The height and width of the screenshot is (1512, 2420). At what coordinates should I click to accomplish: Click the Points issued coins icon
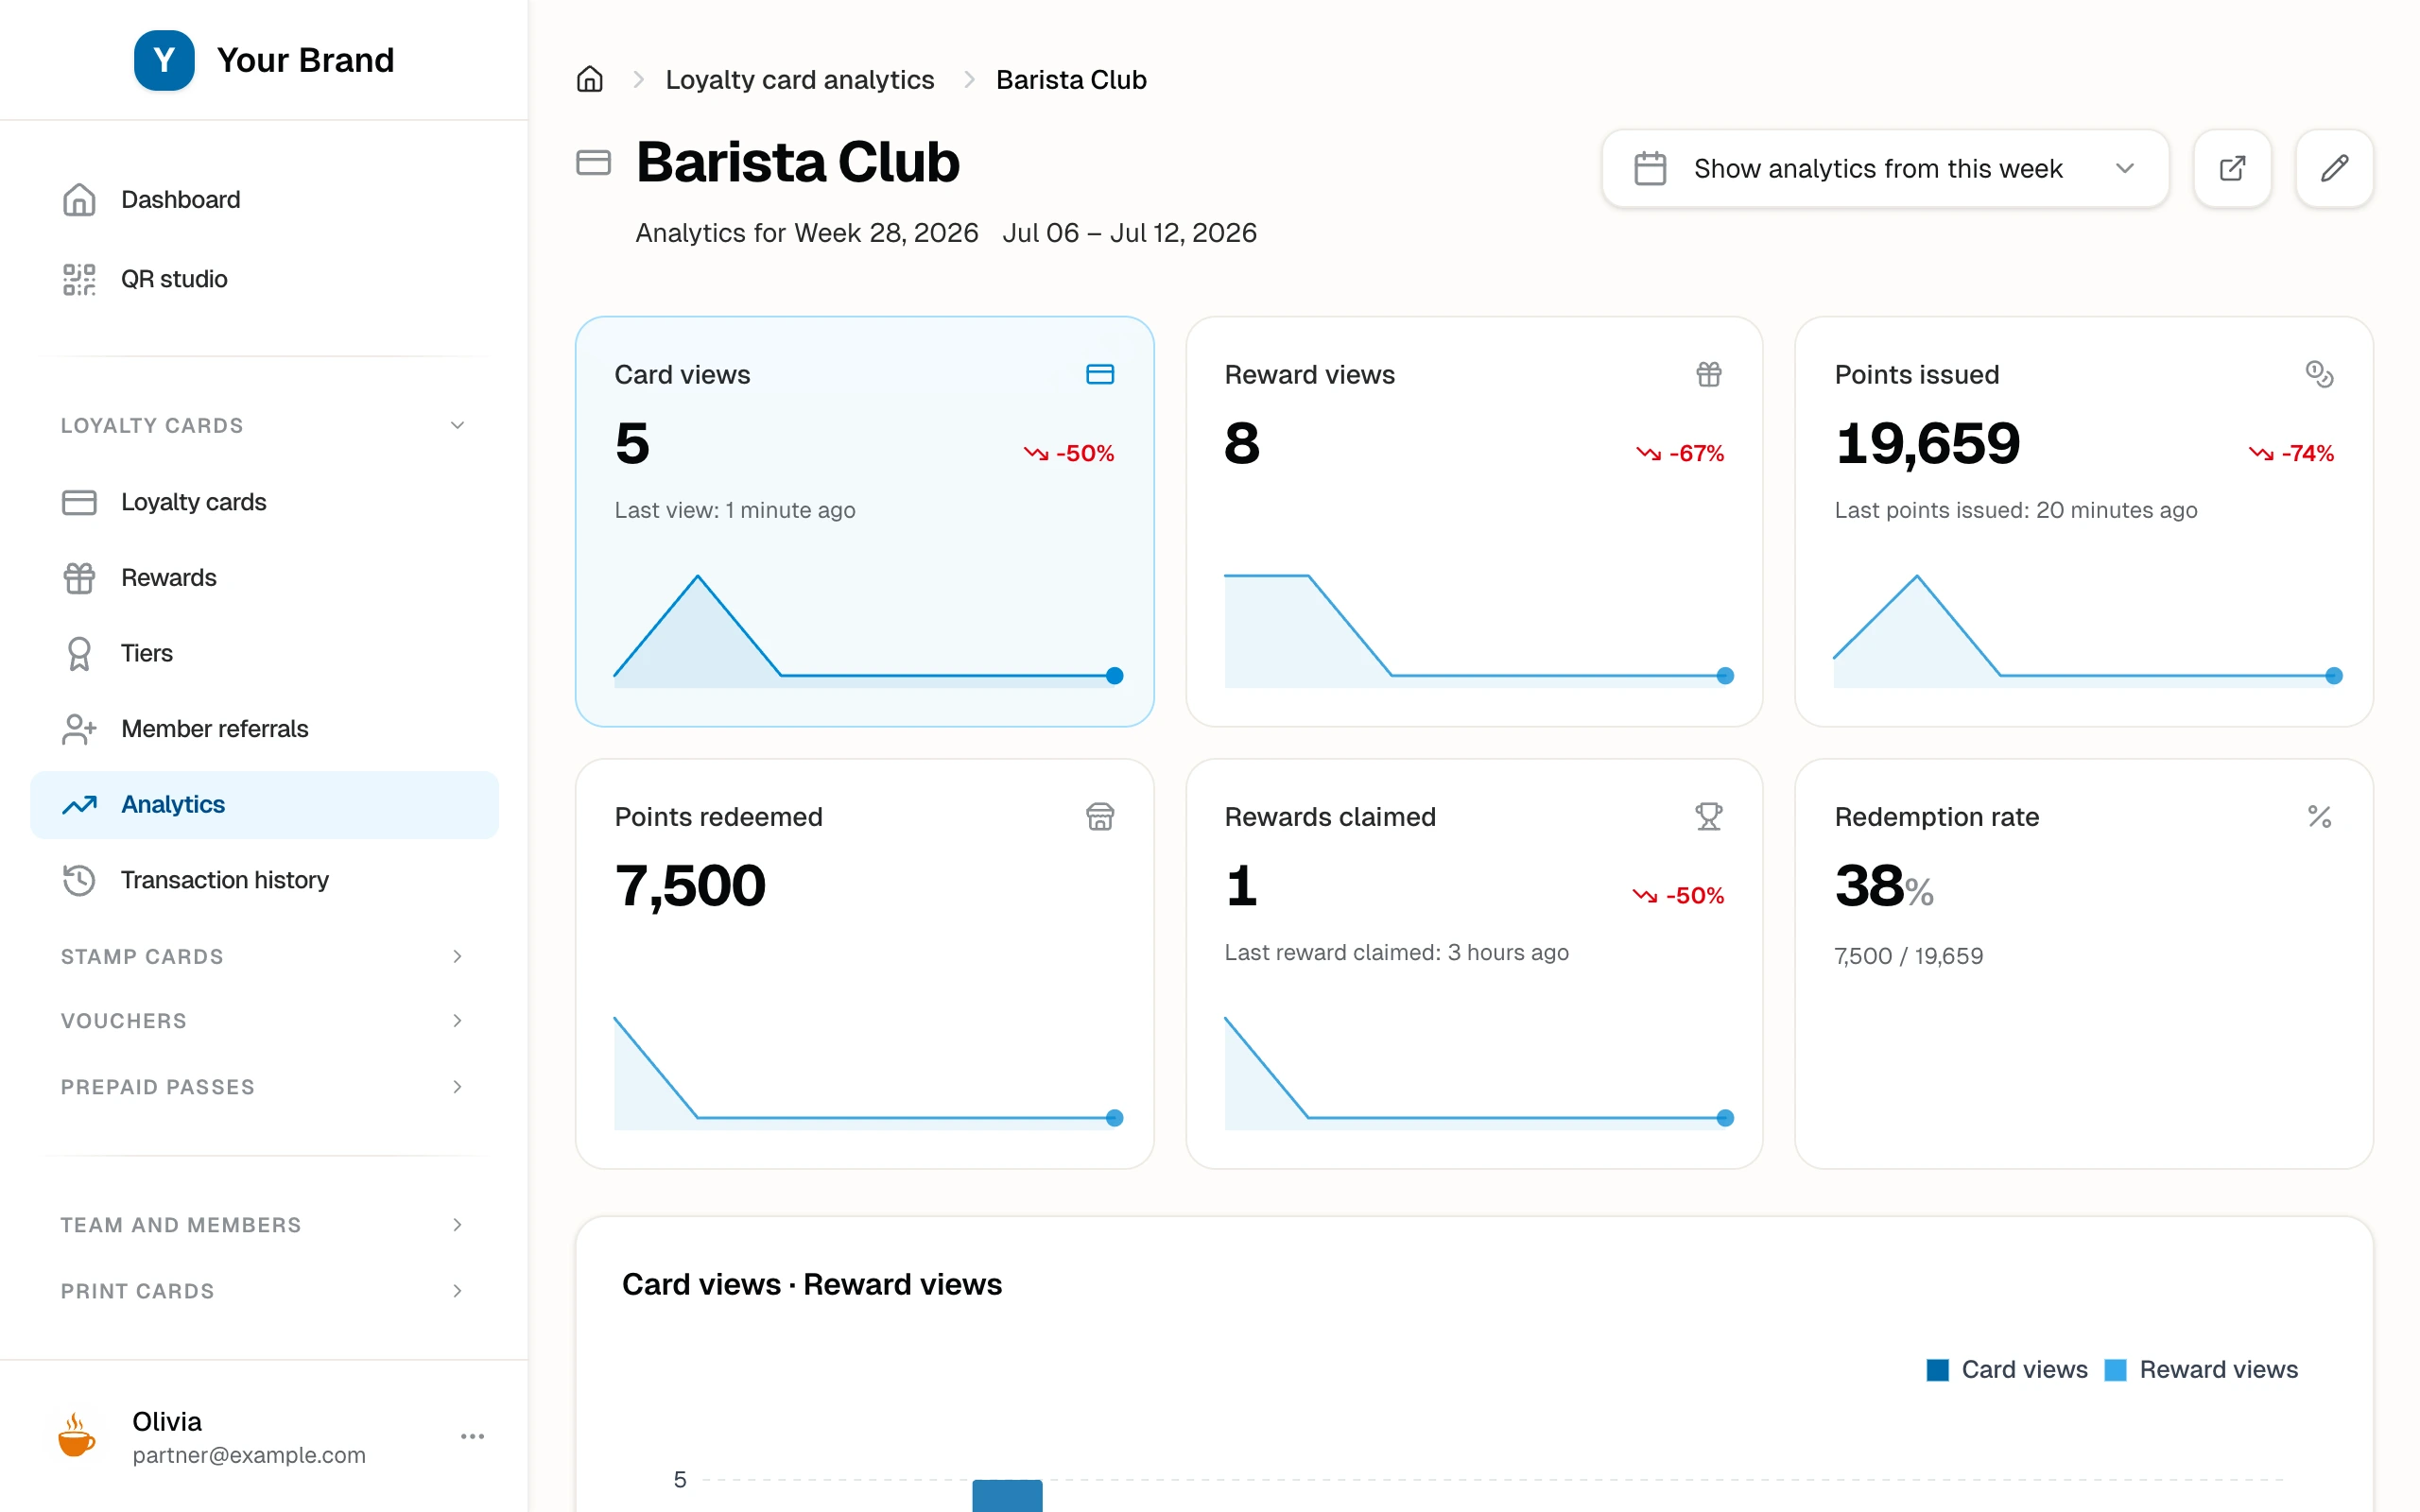[x=2319, y=374]
